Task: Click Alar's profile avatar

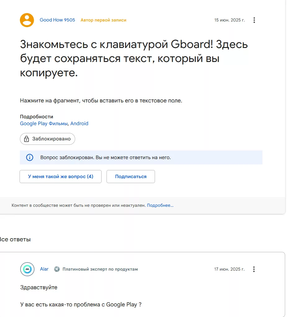Action: click(x=27, y=269)
